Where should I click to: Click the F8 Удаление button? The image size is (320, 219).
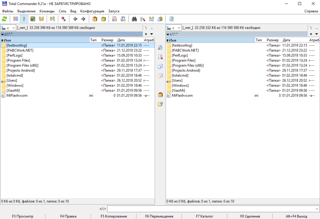[x=250, y=216]
